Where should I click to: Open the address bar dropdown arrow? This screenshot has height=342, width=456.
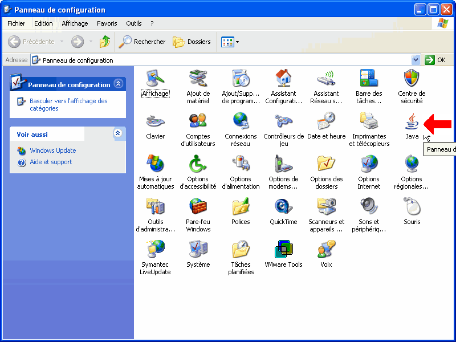click(x=416, y=60)
